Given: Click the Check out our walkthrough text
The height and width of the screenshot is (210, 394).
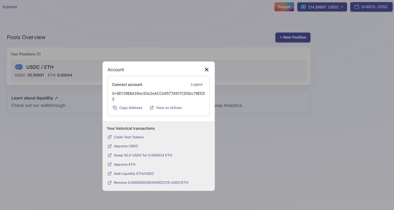Looking at the screenshot, I should point(39,105).
